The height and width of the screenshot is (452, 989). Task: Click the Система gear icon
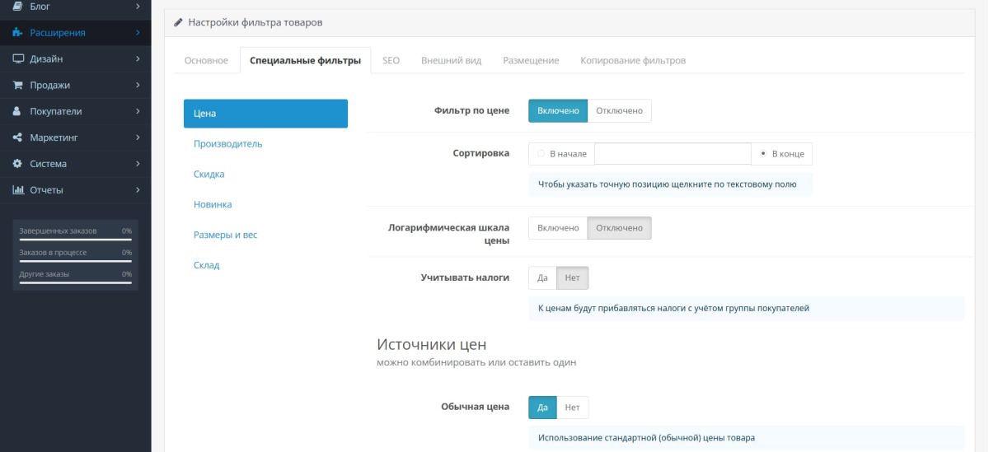18,164
